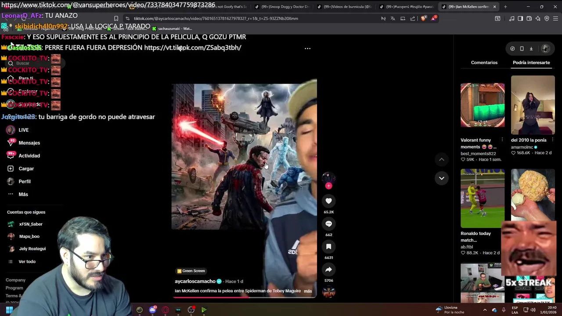Screen dimensions: 562x316
Task: Share the video using the arrow icon
Action: pos(328,269)
